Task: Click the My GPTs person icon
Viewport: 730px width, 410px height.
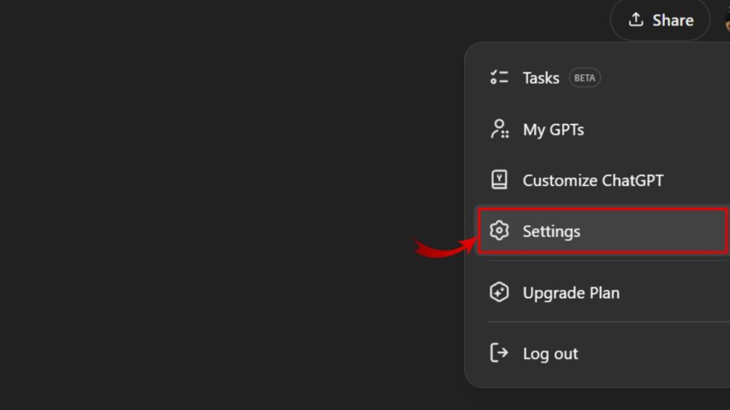Action: (x=500, y=129)
